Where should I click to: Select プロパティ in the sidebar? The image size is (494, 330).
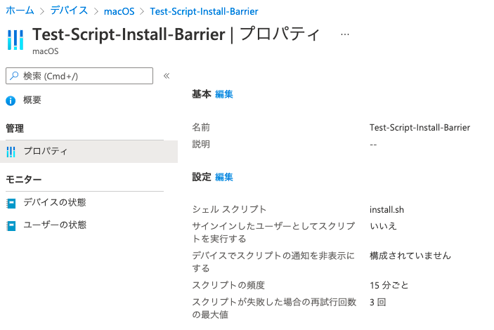click(89, 152)
